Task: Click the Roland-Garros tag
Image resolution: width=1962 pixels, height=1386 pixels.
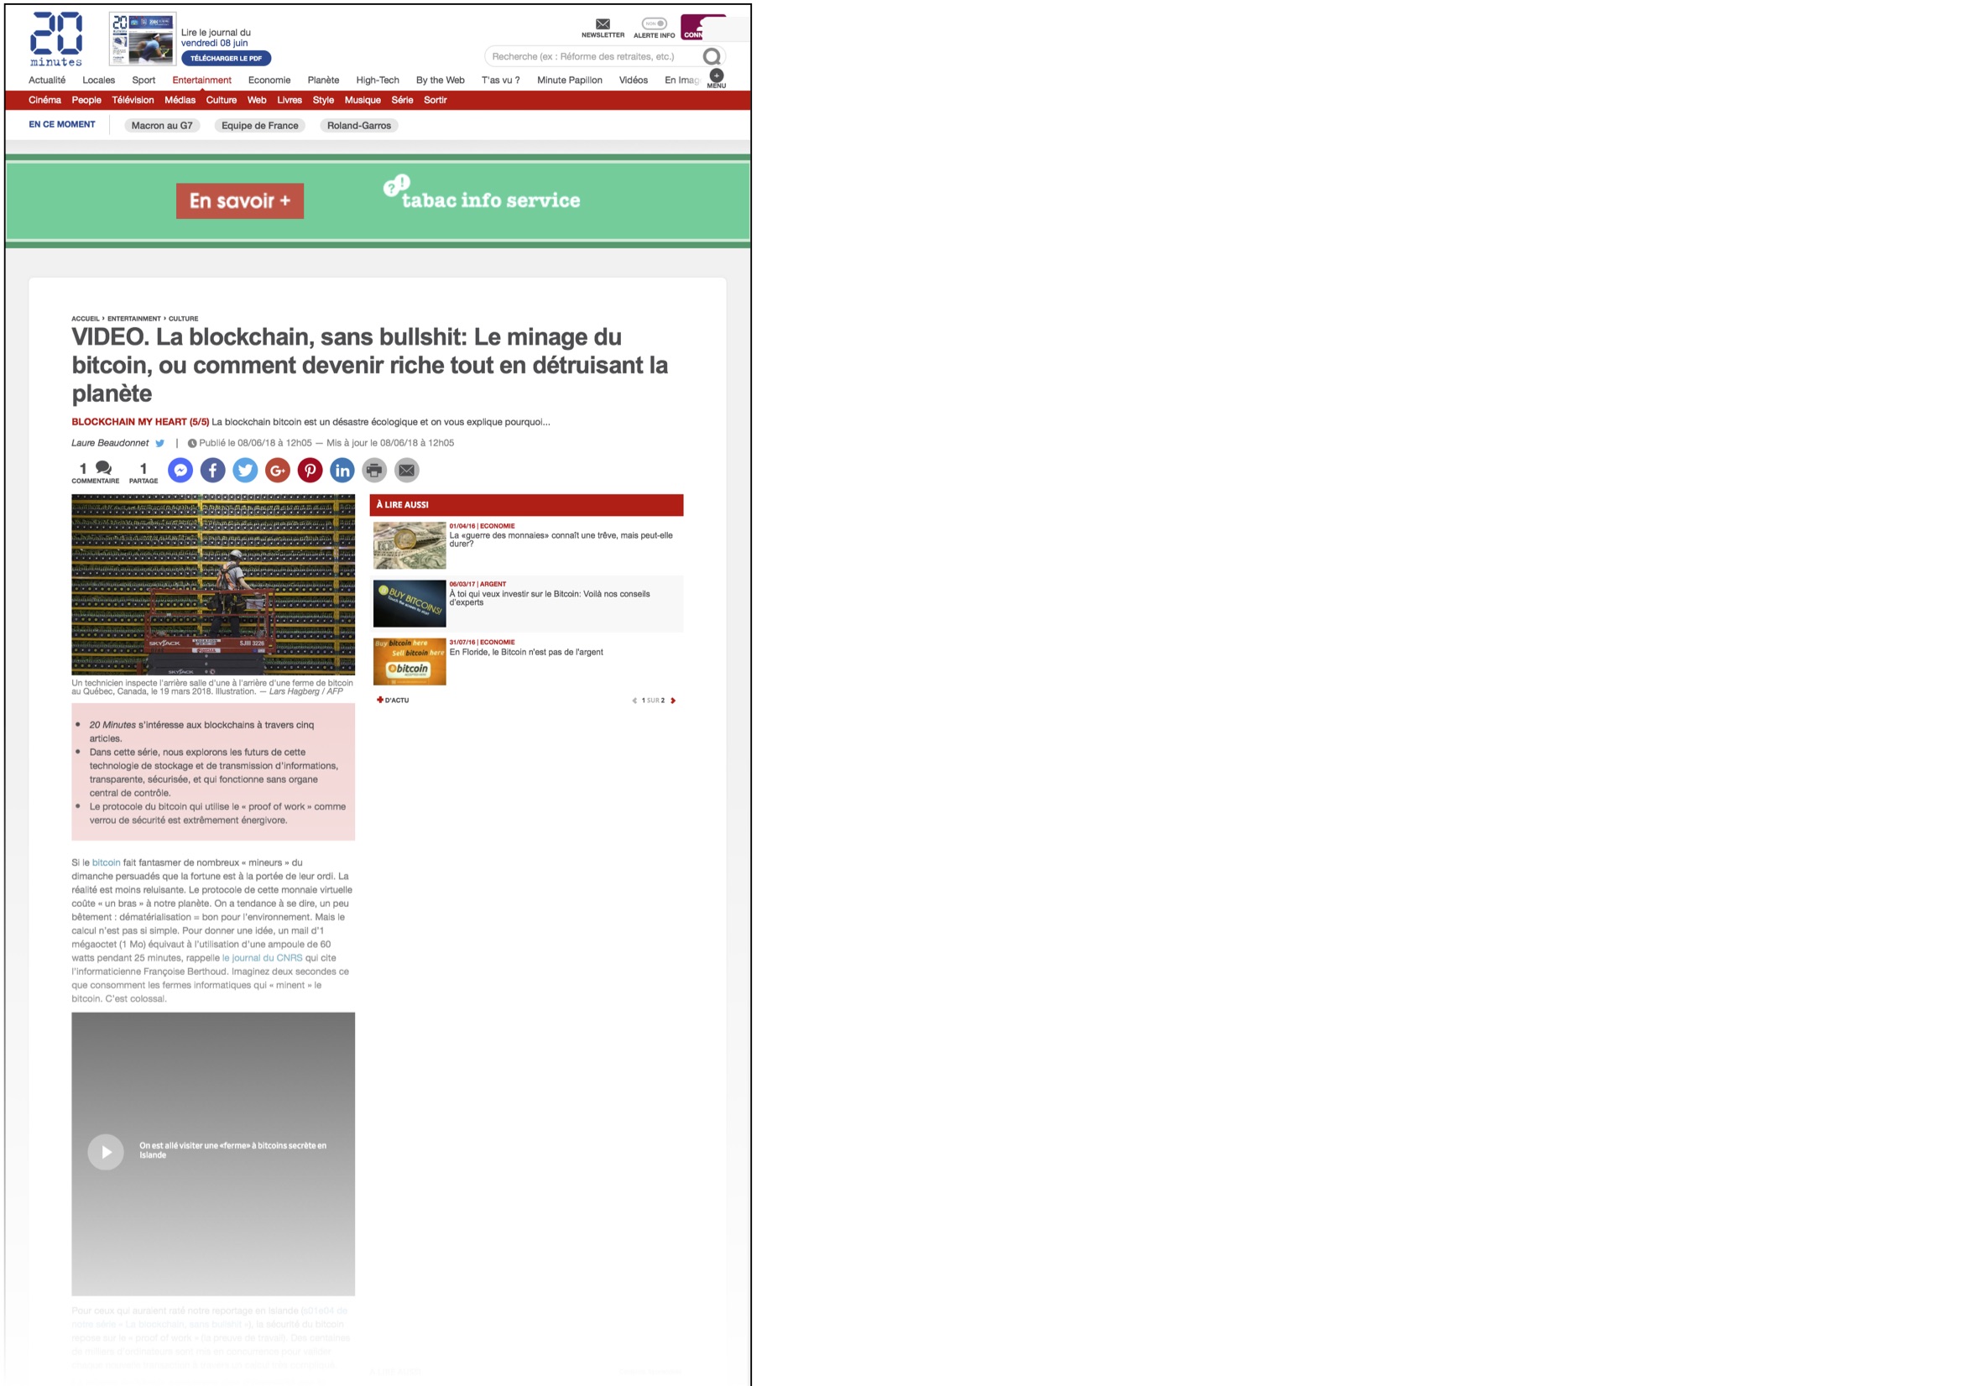Action: tap(359, 126)
